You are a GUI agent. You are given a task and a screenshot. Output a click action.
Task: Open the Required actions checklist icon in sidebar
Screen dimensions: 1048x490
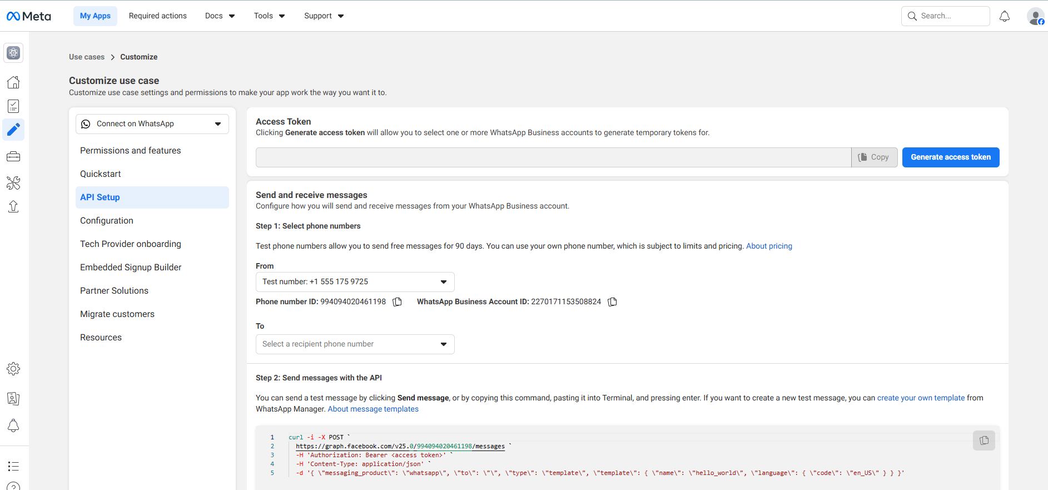point(13,106)
